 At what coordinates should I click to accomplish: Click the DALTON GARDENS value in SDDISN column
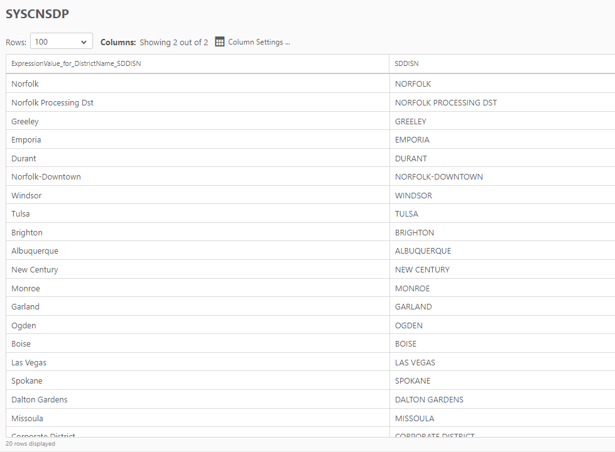click(x=429, y=399)
